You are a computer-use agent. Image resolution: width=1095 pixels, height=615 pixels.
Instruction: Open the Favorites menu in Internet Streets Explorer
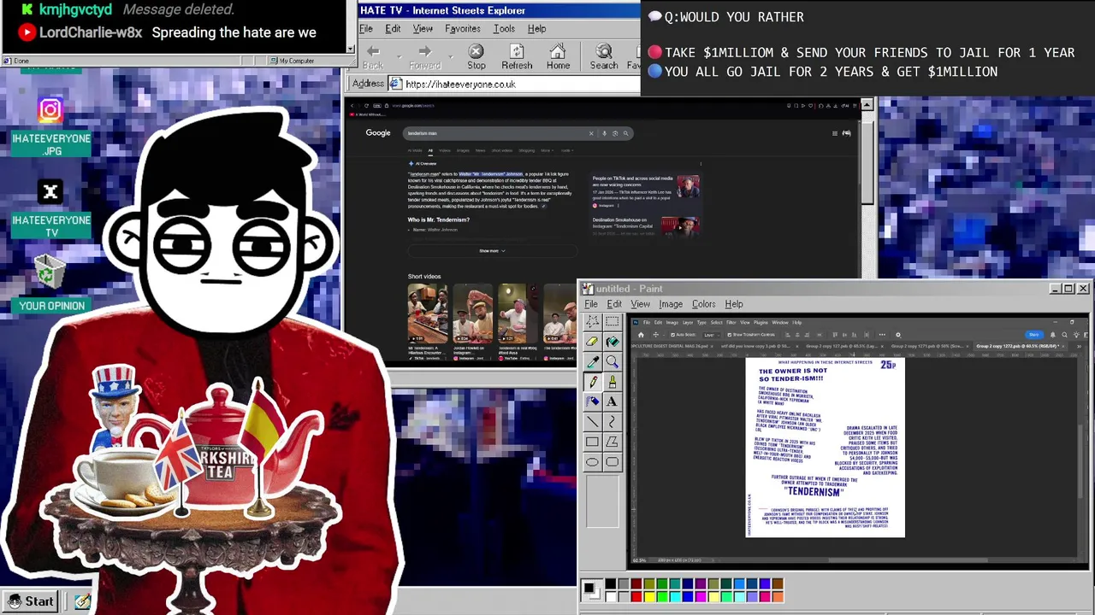click(x=462, y=29)
